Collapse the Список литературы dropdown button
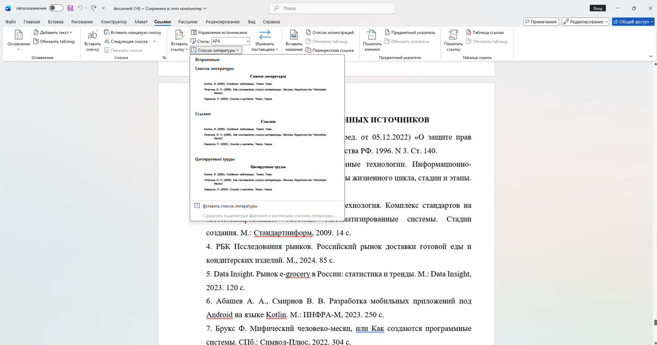657x345 pixels. [216, 50]
